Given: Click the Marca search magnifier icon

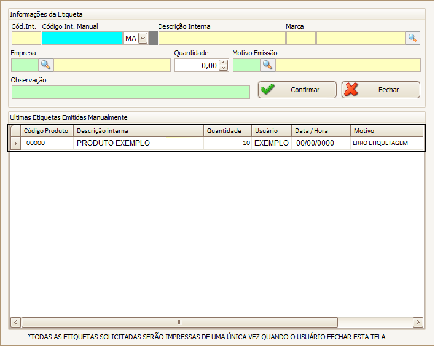Looking at the screenshot, I should coord(413,38).
